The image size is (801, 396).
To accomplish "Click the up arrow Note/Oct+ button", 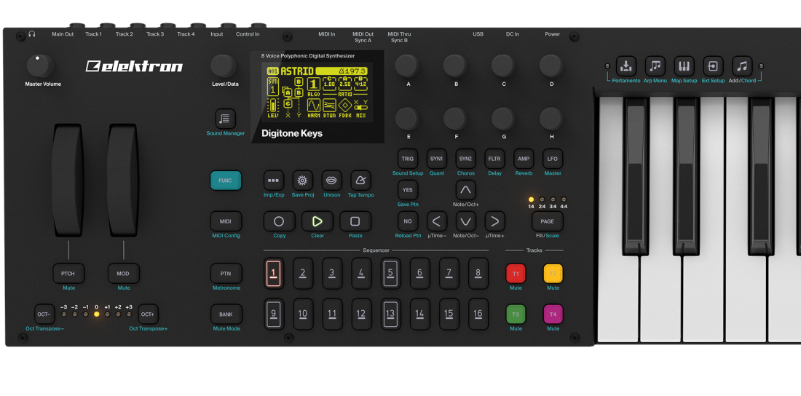I will click(x=465, y=190).
